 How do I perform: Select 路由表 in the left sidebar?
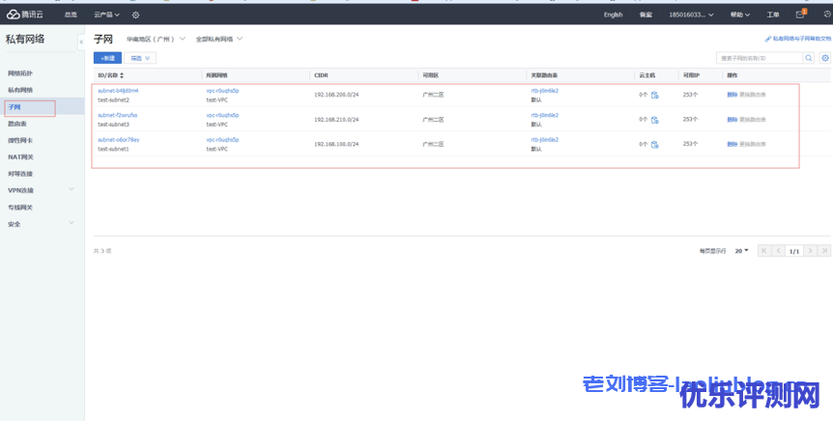coord(17,124)
